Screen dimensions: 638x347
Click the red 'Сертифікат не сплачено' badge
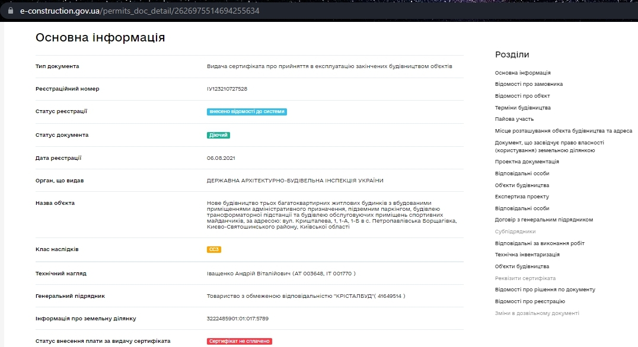point(240,341)
